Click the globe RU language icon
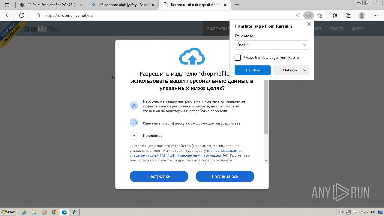 (x=357, y=29)
